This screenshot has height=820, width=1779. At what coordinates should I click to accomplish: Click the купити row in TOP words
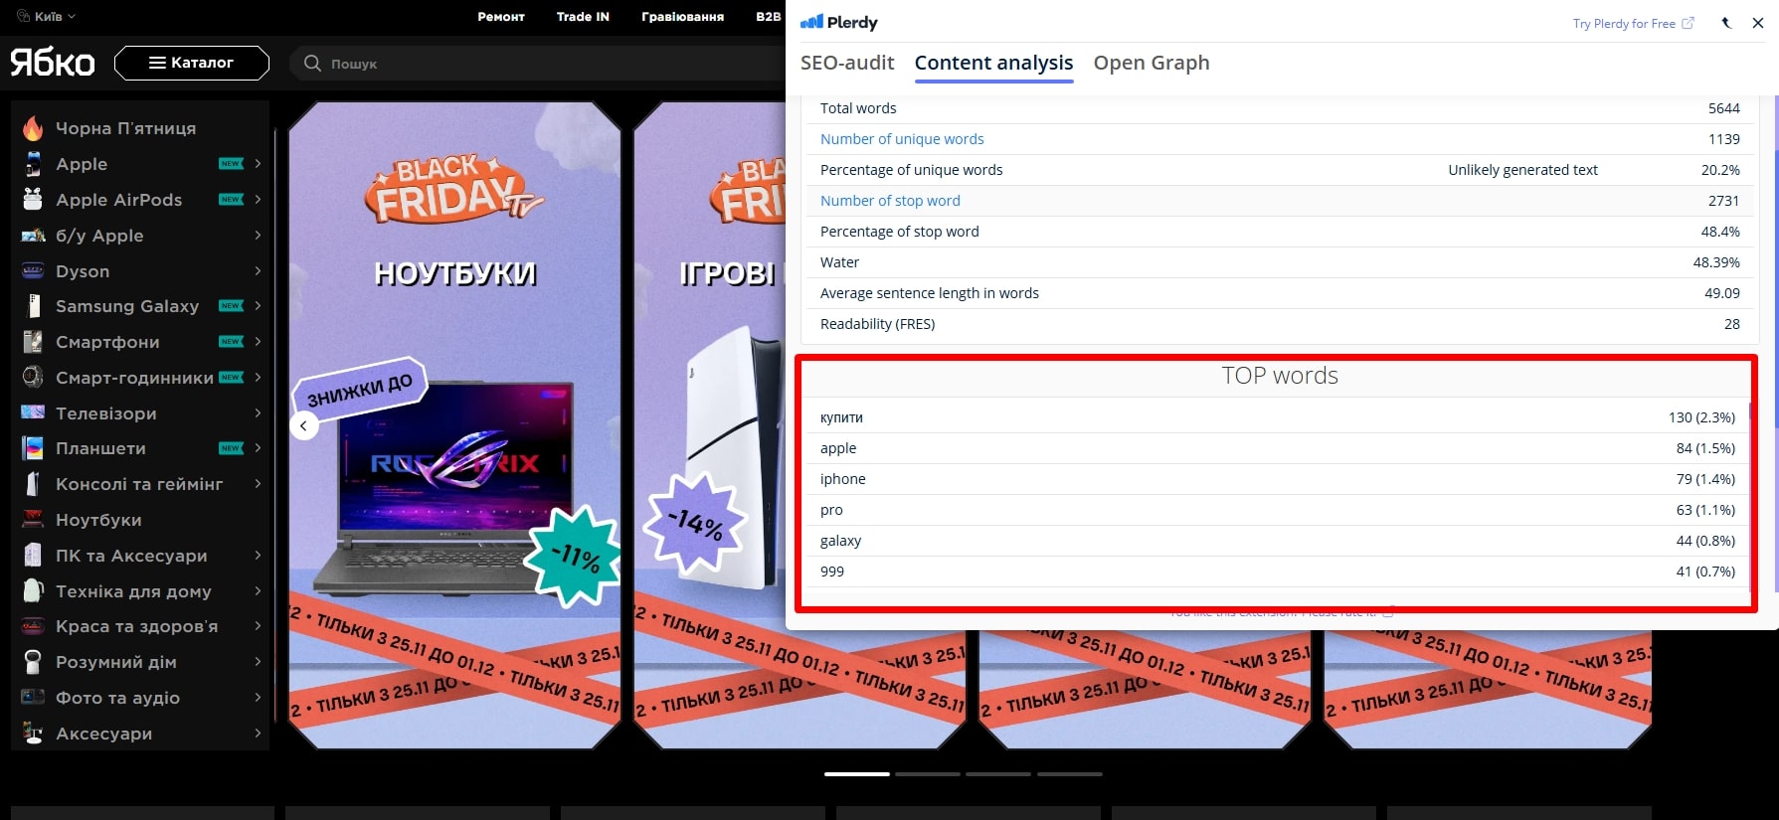pyautogui.click(x=1277, y=417)
